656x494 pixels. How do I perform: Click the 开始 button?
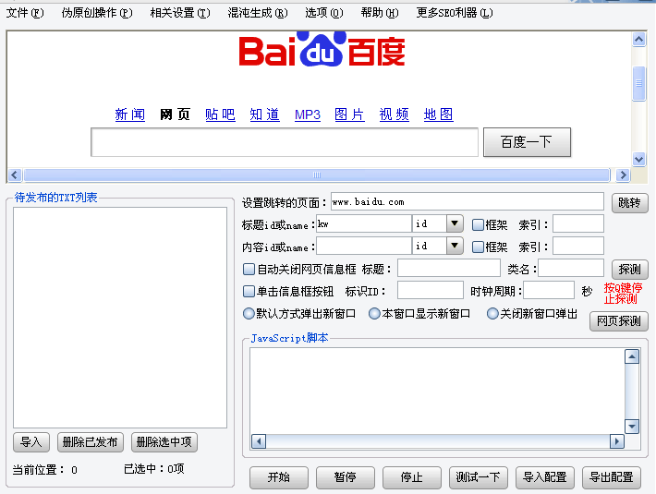pos(279,477)
